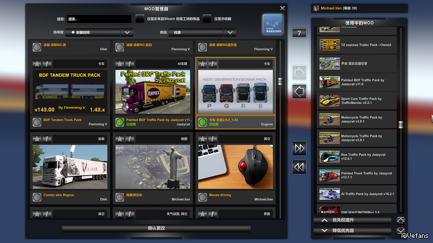Enable 涂装 串联NG蓝灰金 toggle
Screen dimensions: 433x243
click(x=202, y=47)
